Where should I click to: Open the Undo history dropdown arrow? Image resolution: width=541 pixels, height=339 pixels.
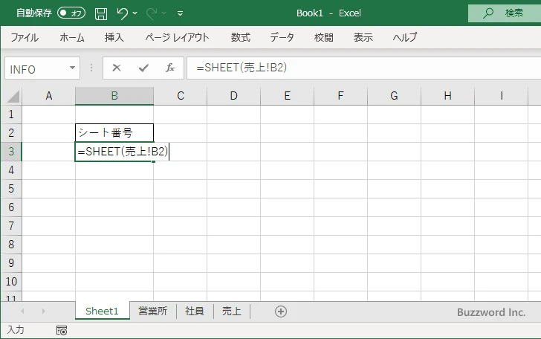coord(135,13)
